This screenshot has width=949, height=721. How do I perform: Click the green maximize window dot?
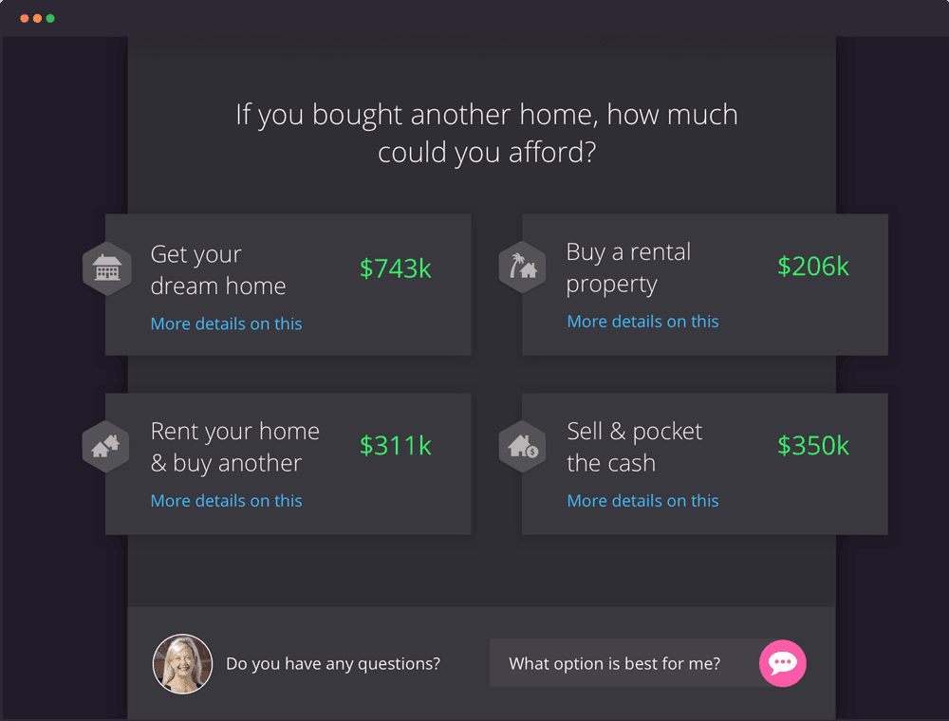(x=50, y=18)
